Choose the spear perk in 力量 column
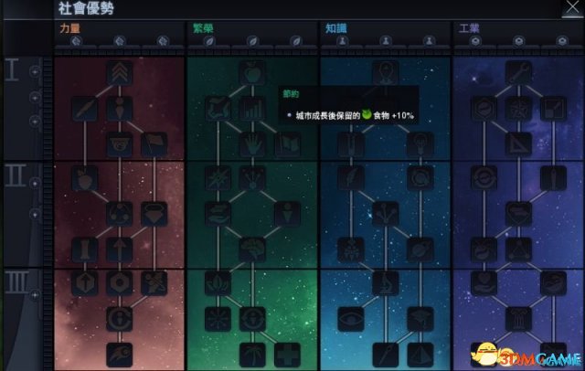Viewport: 585px width, 371px height. 85,109
